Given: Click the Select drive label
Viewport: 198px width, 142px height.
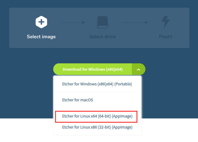Looking at the screenshot, I should [103, 37].
